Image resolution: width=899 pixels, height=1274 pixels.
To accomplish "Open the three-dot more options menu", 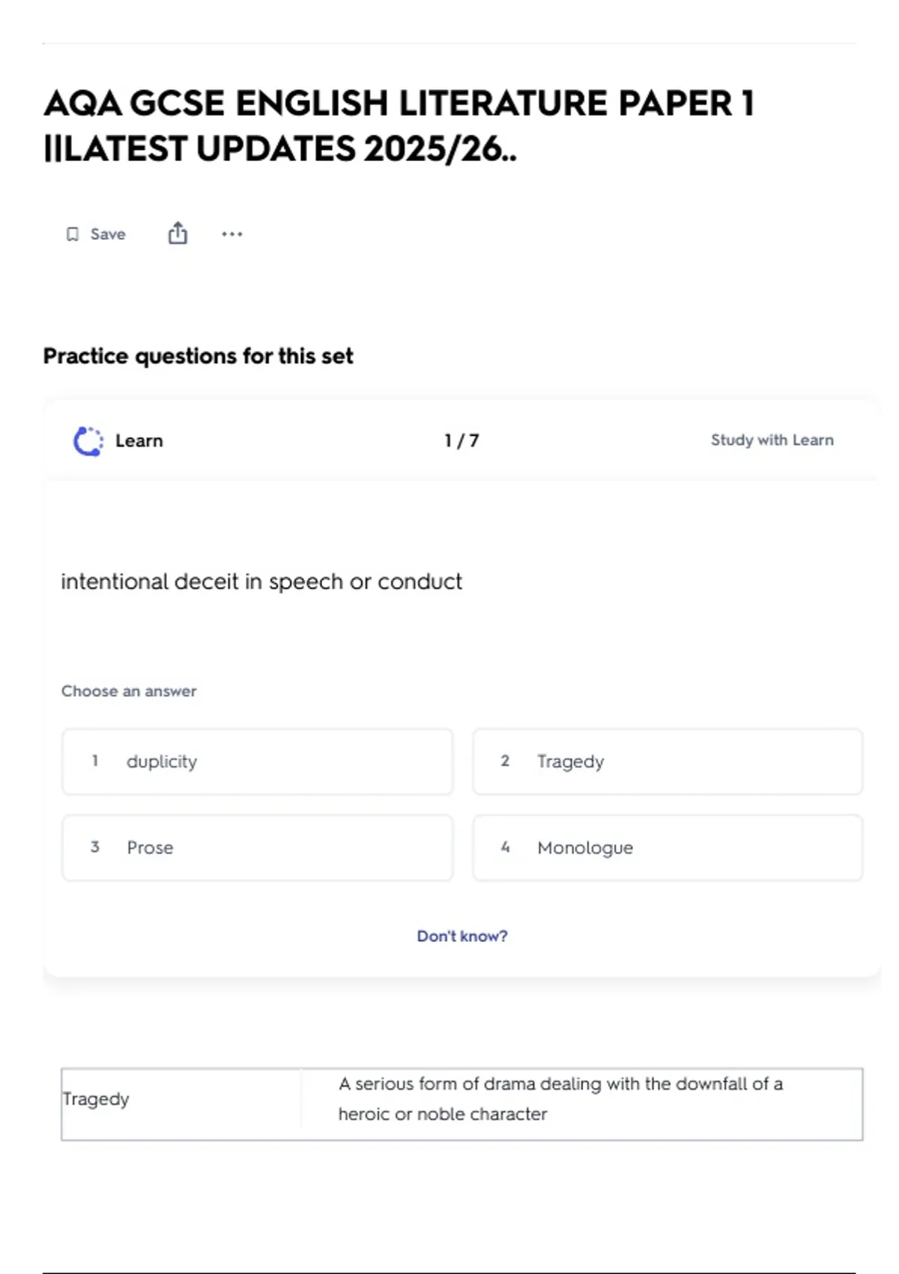I will [x=232, y=235].
